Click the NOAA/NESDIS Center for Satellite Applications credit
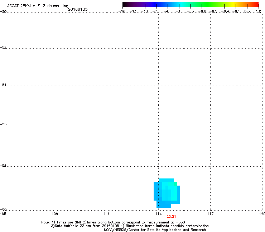The image size is (265, 232). pyautogui.click(x=155, y=230)
